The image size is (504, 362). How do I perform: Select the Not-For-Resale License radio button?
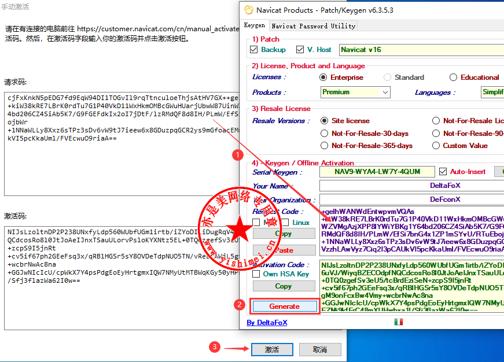436,121
